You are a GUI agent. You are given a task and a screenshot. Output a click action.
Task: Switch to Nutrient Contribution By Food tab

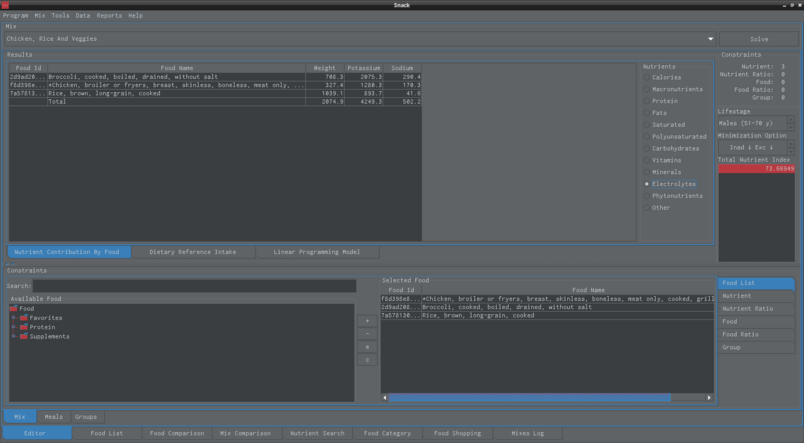68,252
